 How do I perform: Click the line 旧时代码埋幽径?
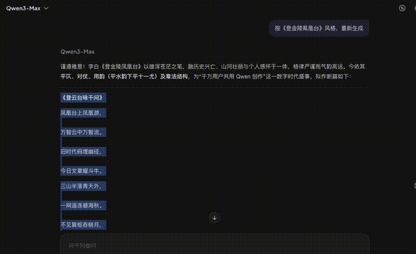click(83, 151)
